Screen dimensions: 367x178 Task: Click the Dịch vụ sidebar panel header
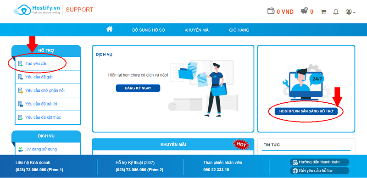pos(46,136)
